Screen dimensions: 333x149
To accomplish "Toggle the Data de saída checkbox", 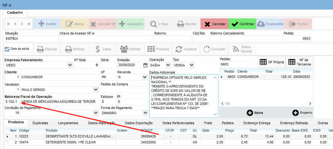I will [7, 49].
